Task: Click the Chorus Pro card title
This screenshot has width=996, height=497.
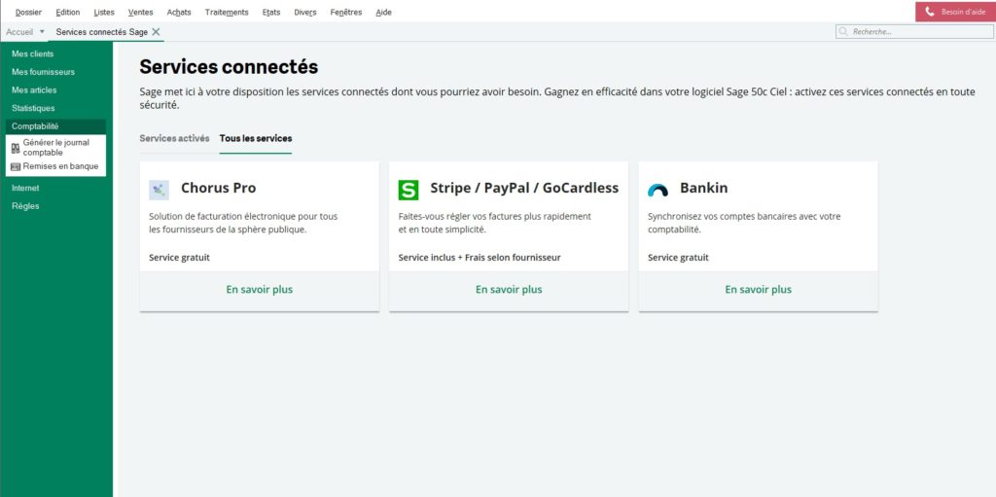Action: click(x=219, y=188)
